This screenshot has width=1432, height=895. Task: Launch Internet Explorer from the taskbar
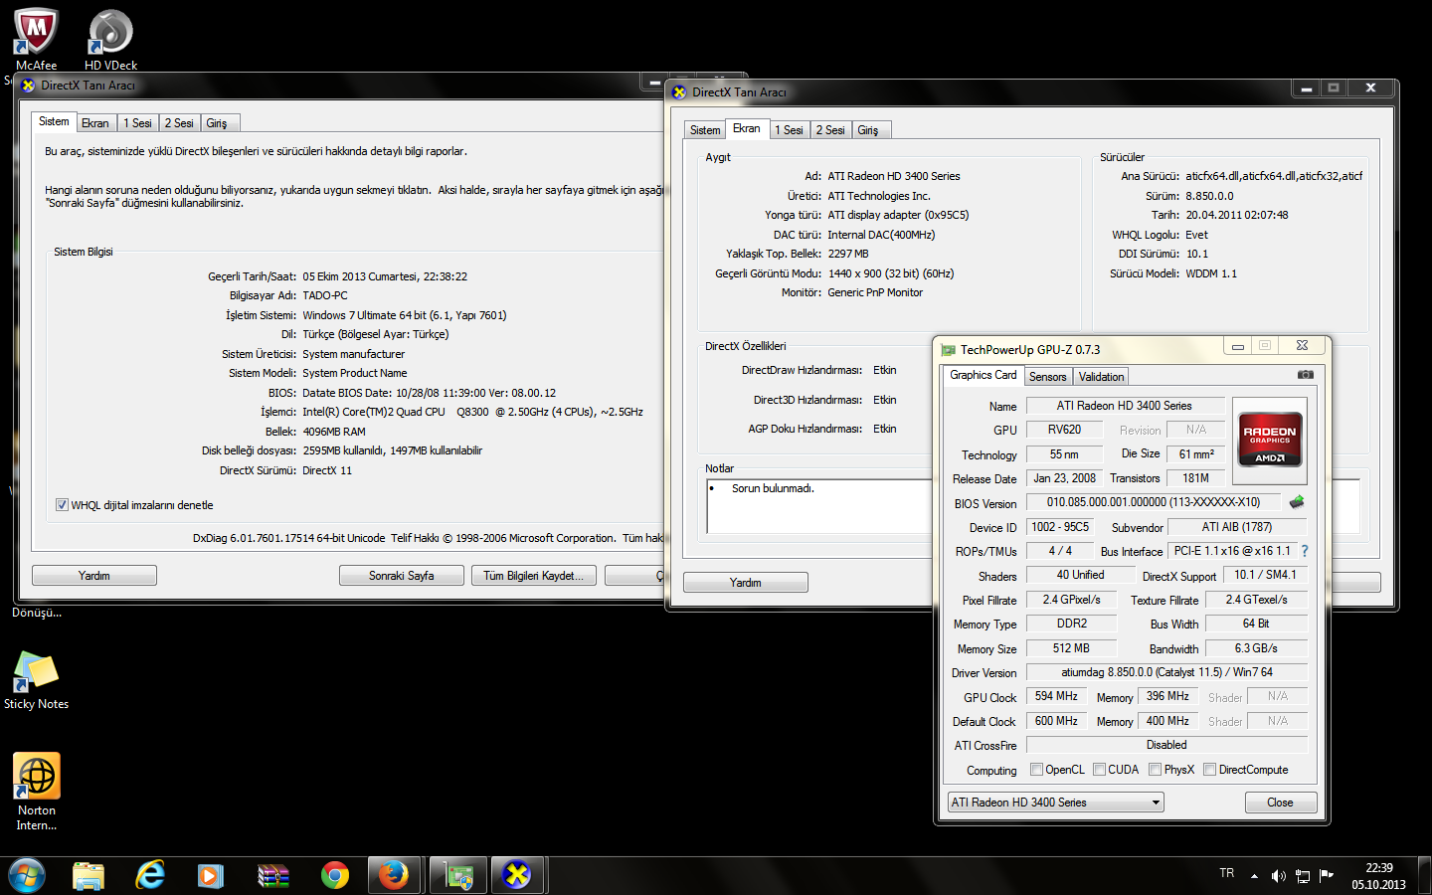(150, 876)
